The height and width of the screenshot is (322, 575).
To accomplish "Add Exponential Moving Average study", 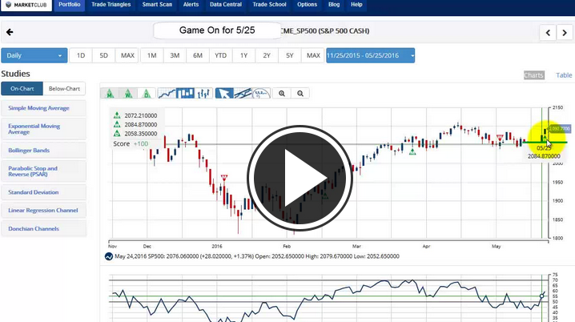I will tap(43, 129).
